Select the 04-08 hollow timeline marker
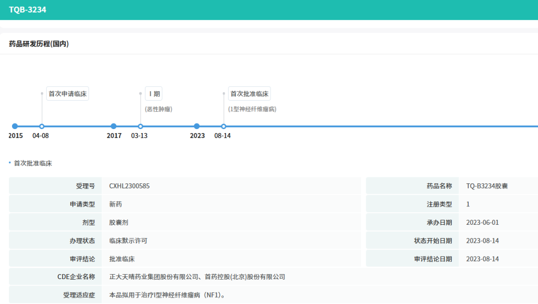 pyautogui.click(x=42, y=126)
